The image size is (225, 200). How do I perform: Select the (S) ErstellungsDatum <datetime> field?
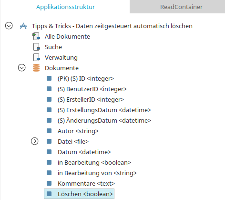click(x=104, y=110)
